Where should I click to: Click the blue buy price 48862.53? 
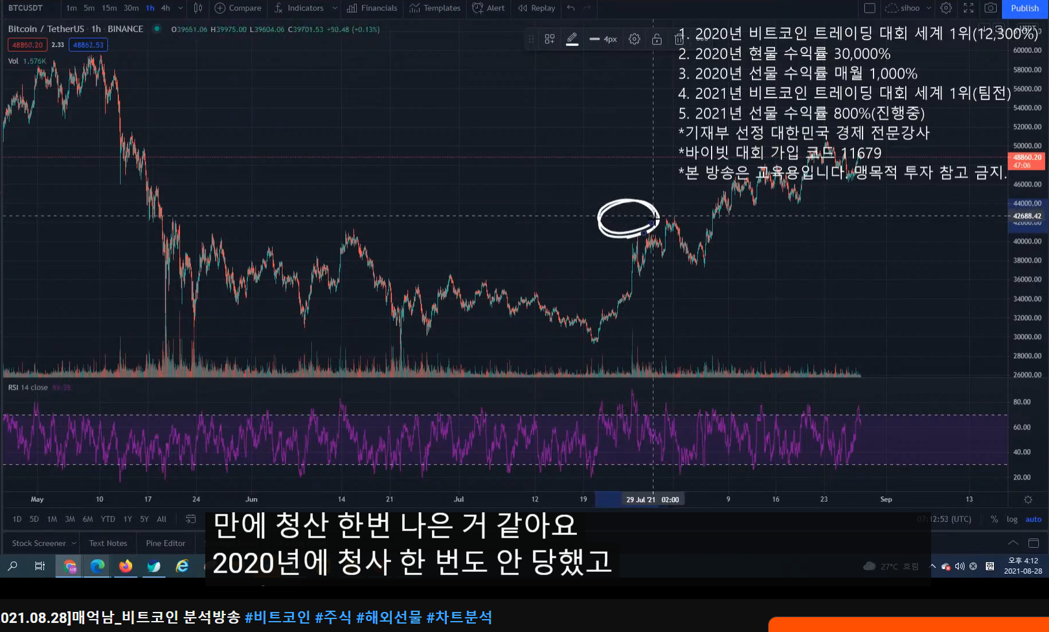(x=88, y=45)
